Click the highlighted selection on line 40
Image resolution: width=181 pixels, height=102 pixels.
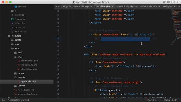click(x=126, y=39)
